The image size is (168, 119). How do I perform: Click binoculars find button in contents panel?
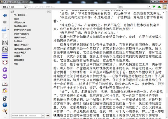point(48,116)
